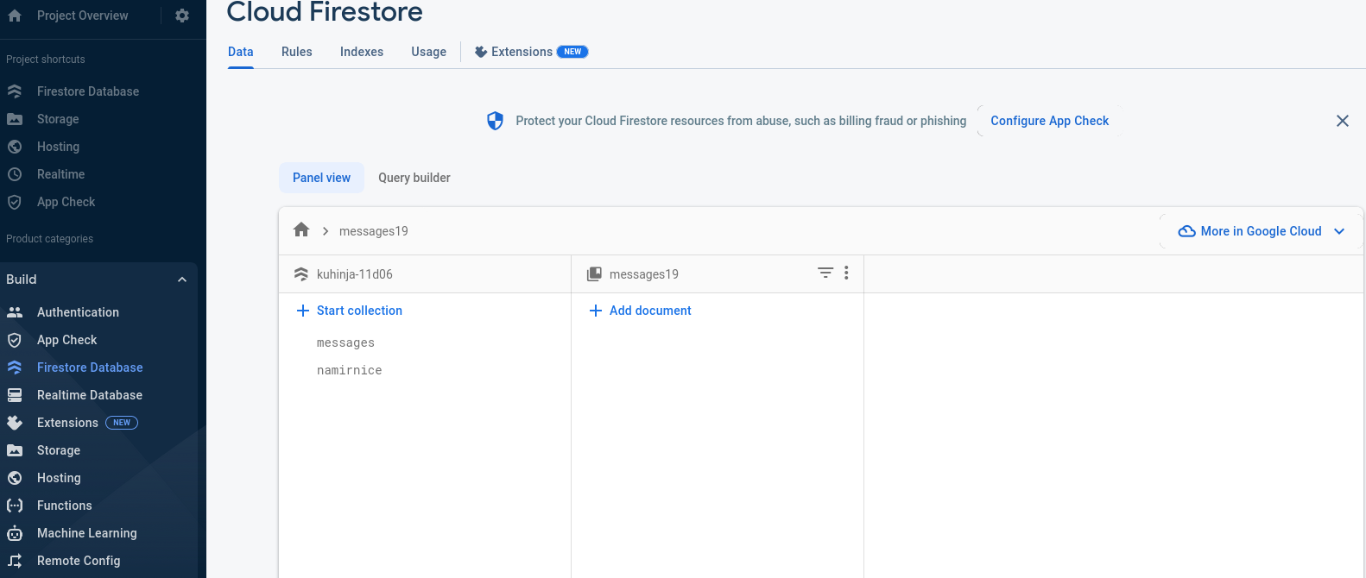
Task: Click the messages19 collection icon
Action: click(594, 274)
